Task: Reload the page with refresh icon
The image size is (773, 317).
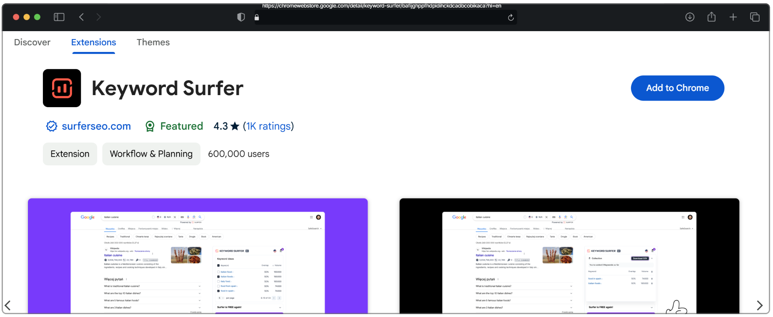Action: [x=511, y=17]
